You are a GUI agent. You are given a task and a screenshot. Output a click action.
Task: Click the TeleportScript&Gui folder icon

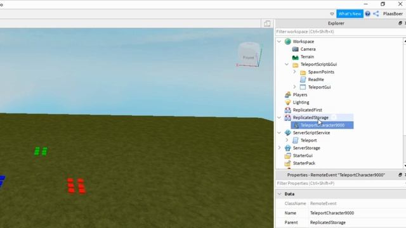click(295, 65)
